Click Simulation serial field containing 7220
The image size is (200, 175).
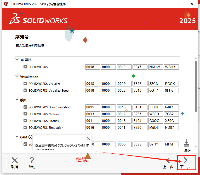pos(140,127)
